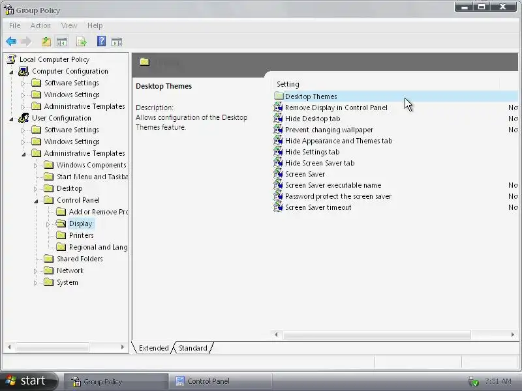Screen dimensions: 522x391
Task: Collapse the Computer Configuration node
Action: [x=11, y=72]
